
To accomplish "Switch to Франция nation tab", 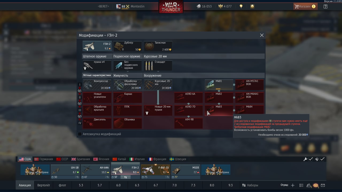I will [x=157, y=159].
